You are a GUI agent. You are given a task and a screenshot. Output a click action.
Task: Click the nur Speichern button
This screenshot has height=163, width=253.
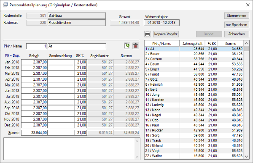[237, 25]
